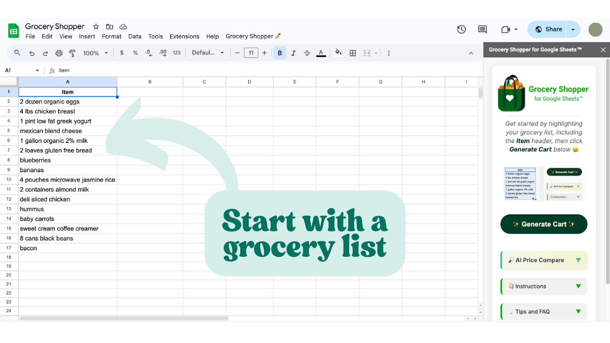The image size is (610, 343).
Task: Click the sheet horizontal scrollbar
Action: pyautogui.click(x=124, y=318)
